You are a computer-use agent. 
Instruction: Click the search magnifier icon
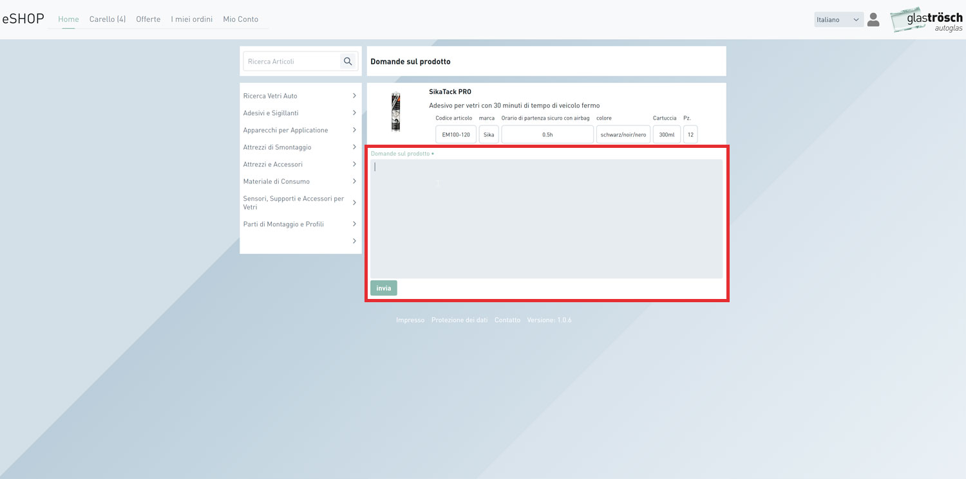pyautogui.click(x=348, y=61)
